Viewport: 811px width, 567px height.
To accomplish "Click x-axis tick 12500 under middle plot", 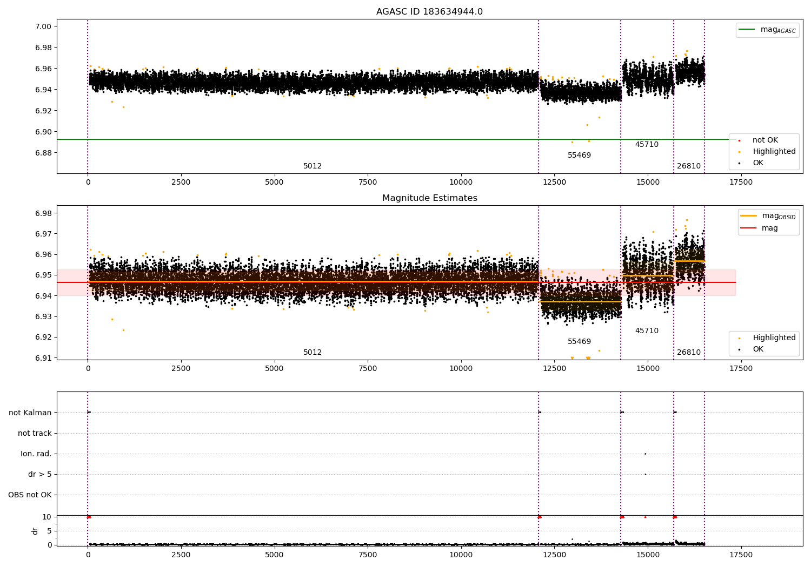I will coord(554,369).
